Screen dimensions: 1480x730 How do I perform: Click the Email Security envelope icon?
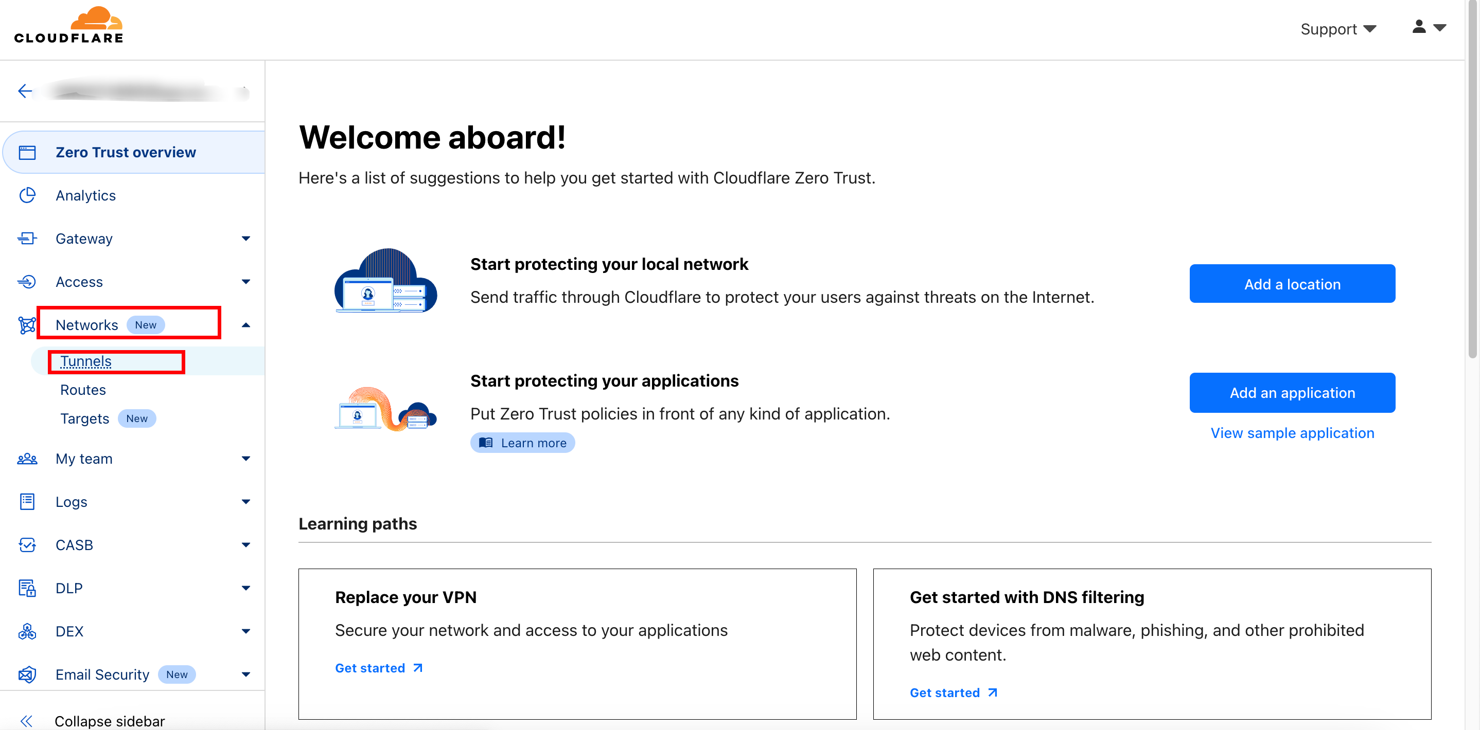coord(27,675)
